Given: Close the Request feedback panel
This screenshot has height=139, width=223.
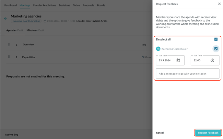Looking at the screenshot, I should tap(219, 4).
